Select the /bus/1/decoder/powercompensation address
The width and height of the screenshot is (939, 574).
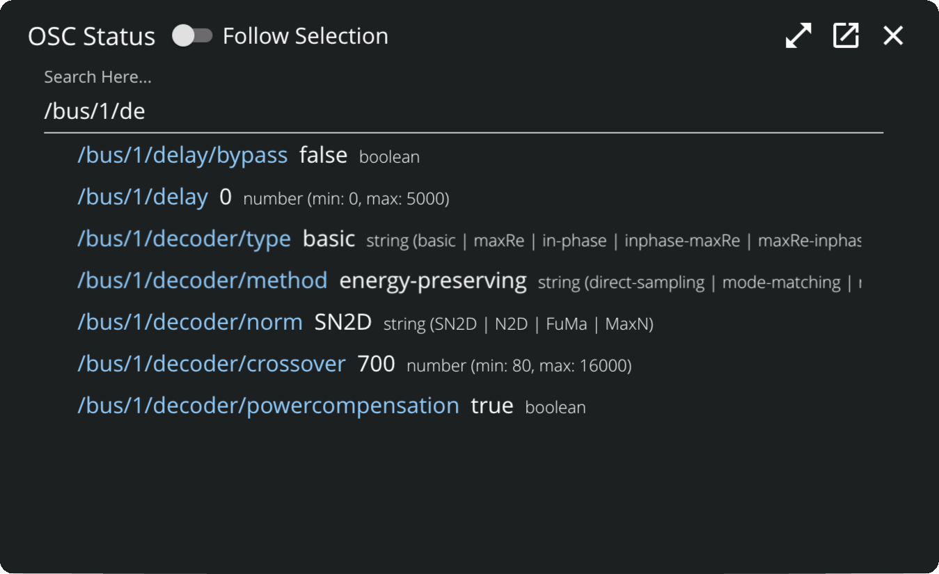pyautogui.click(x=268, y=406)
